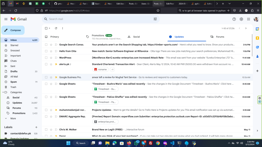Open the Google apps grid launcher
Viewport: 262px width, 147px height.
click(248, 19)
